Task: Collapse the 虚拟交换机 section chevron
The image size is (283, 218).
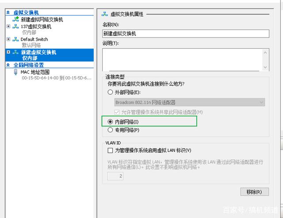Action: click(8, 12)
